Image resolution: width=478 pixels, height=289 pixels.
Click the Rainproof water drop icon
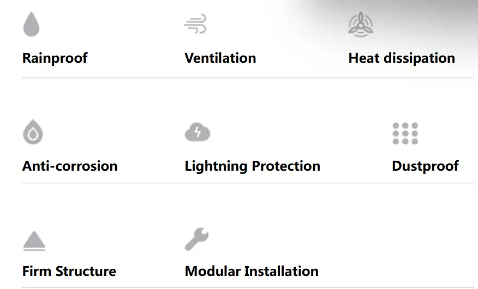pos(31,25)
